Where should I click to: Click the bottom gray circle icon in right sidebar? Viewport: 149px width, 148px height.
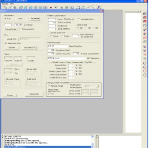(x=145, y=75)
